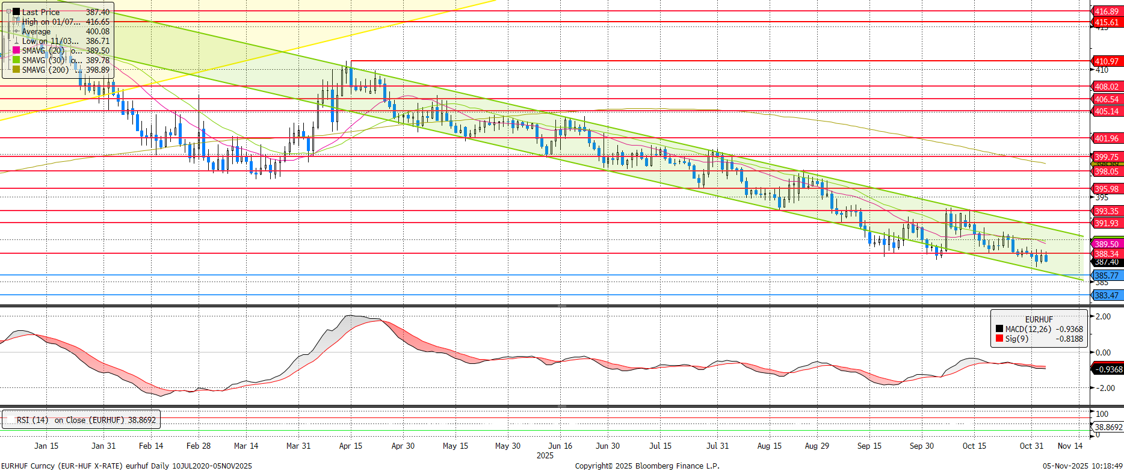Collapse the price legend tree box
The width and height of the screenshot is (1124, 471).
tap(8, 11)
